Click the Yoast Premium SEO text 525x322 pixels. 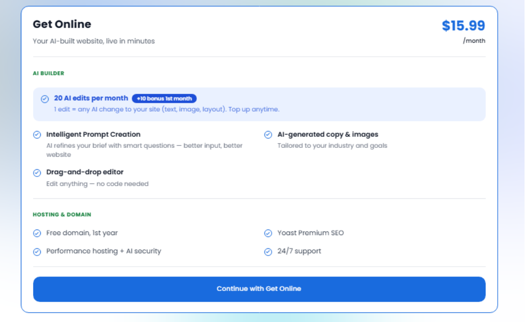click(310, 233)
